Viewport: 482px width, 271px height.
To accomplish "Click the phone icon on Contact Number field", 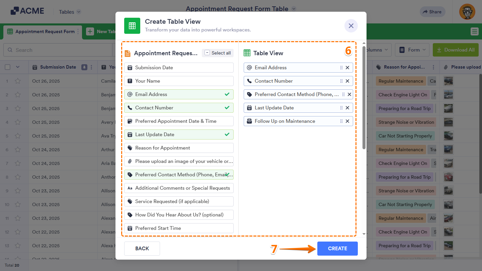I will pos(130,108).
